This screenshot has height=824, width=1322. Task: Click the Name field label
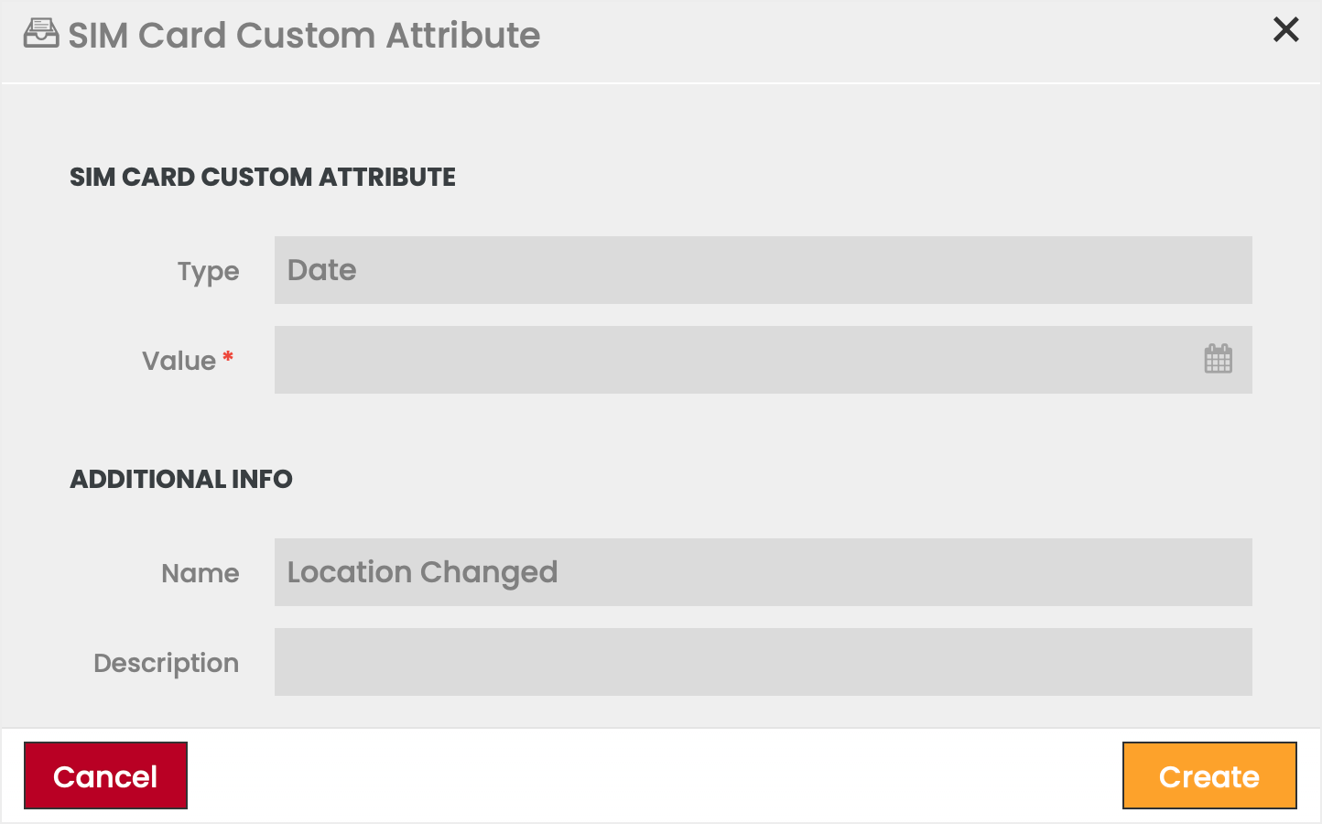200,573
